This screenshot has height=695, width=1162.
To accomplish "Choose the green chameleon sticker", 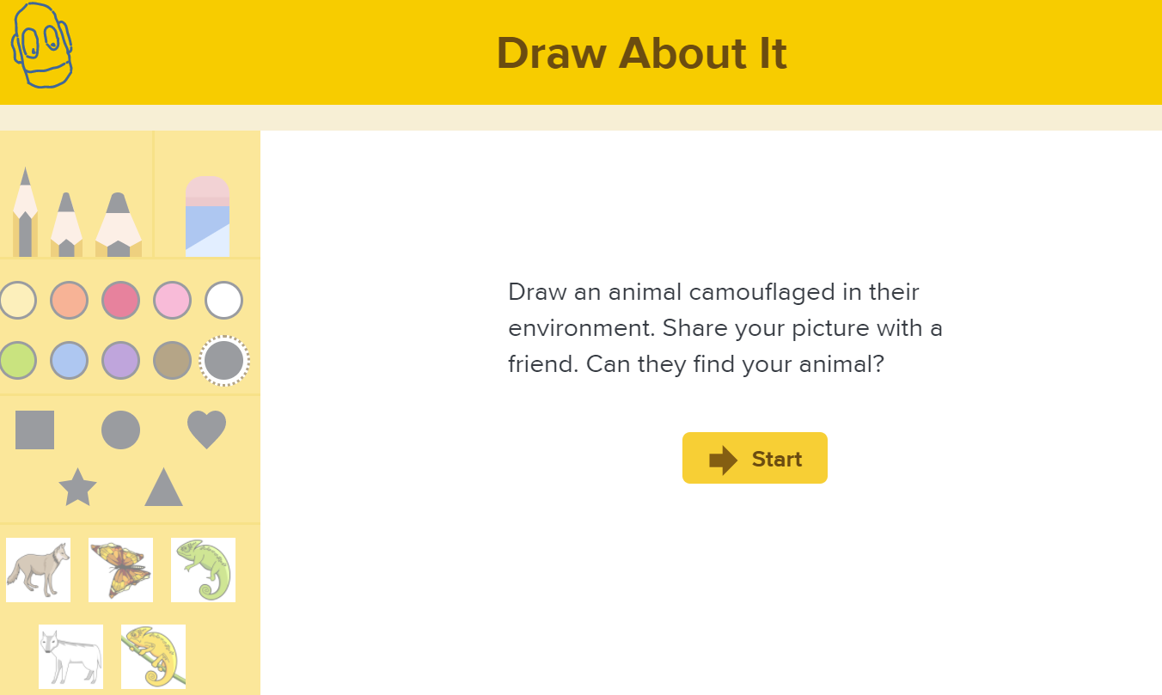I will [x=203, y=570].
